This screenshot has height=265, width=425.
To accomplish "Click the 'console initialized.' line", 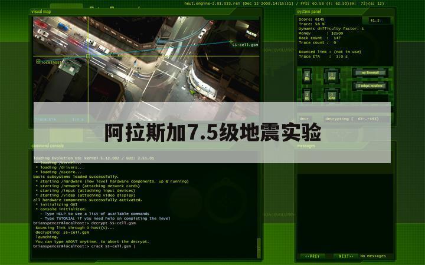I will click(x=61, y=209).
